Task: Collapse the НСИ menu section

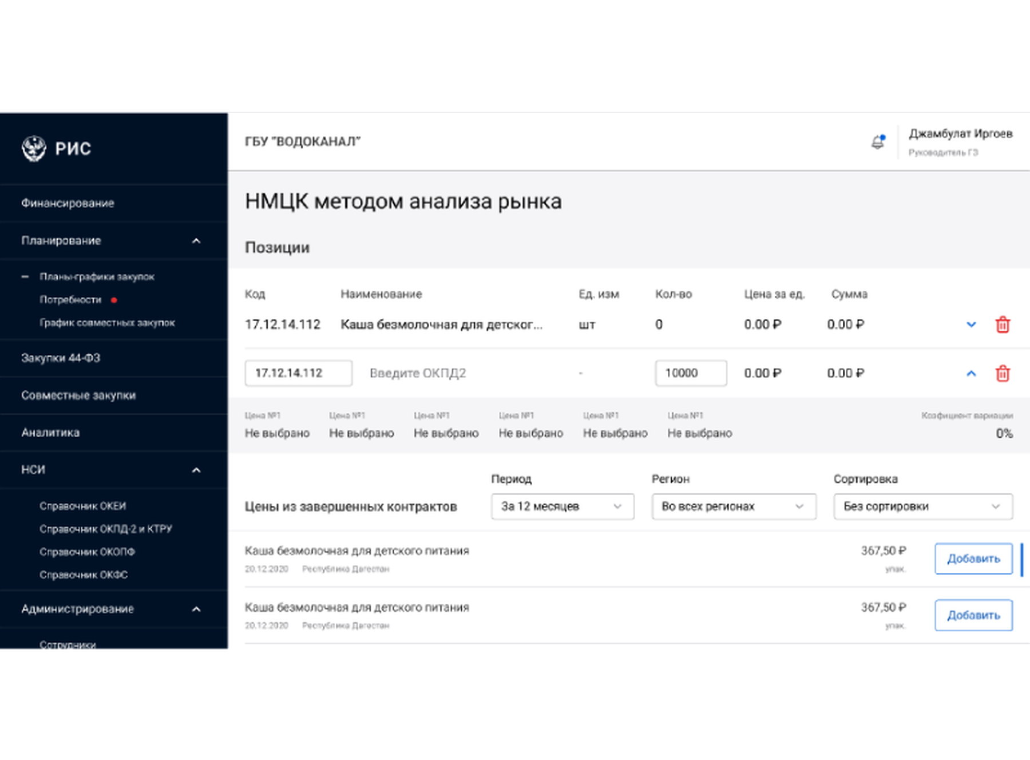Action: (x=196, y=470)
